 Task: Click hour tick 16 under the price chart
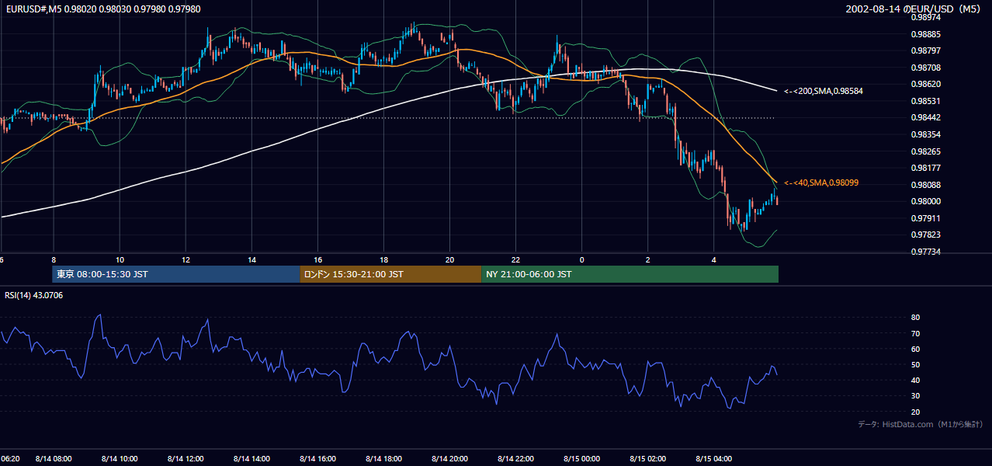click(x=317, y=259)
